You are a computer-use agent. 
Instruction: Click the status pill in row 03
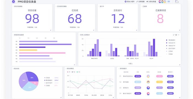[x=138, y=88]
